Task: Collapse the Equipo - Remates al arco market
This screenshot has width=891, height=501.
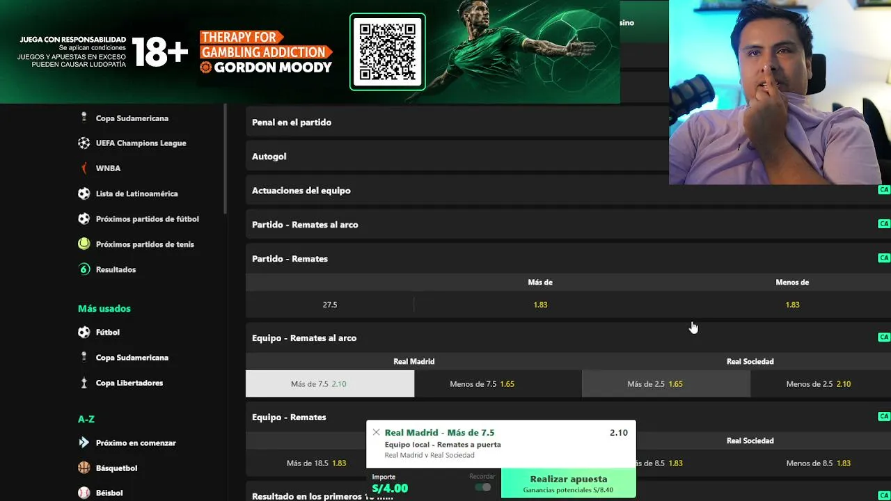Action: pyautogui.click(x=568, y=337)
